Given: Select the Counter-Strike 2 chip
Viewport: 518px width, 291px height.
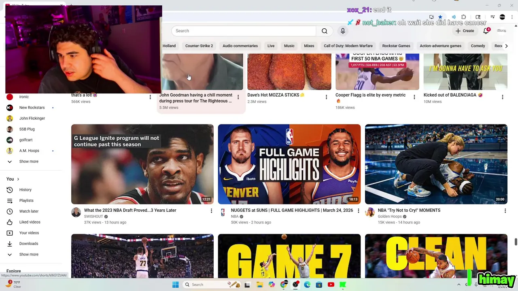Looking at the screenshot, I should coord(199,46).
